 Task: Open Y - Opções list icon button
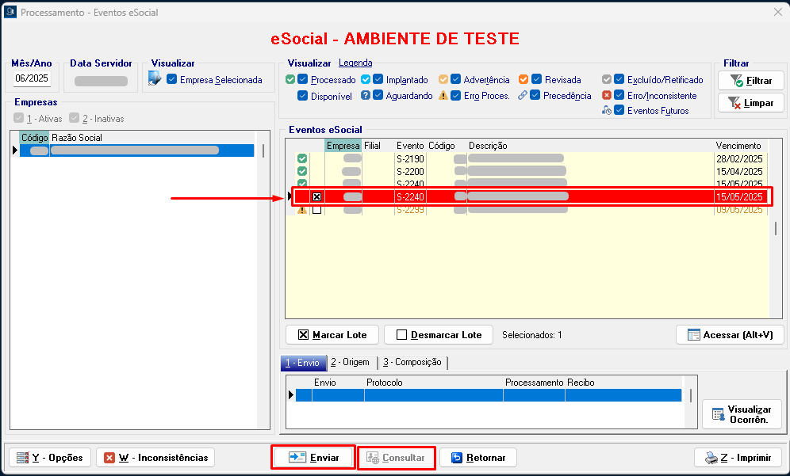click(22, 458)
